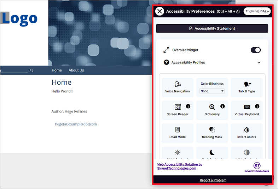Click the hege(at)example(dot)com email link
Viewport: 278px width, 189px height.
coord(76,124)
